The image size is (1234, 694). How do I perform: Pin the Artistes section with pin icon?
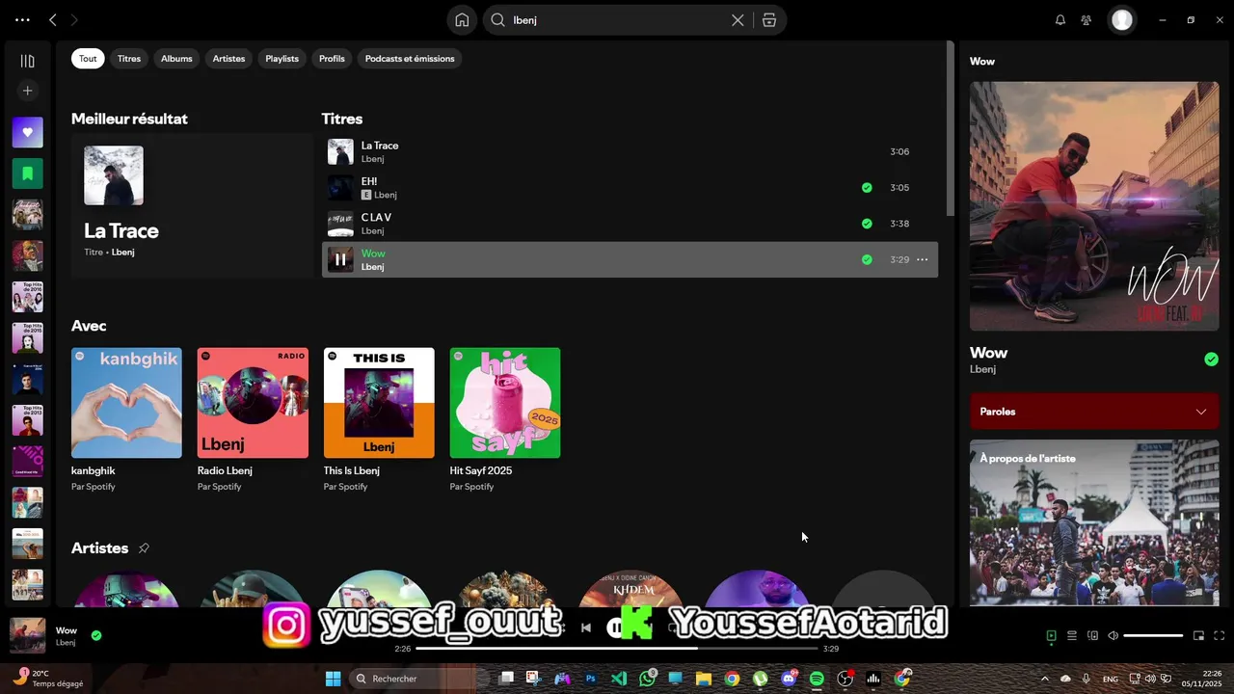[144, 548]
